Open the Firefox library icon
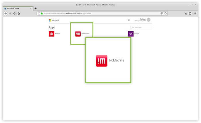This screenshot has width=201, height=123. click(185, 14)
